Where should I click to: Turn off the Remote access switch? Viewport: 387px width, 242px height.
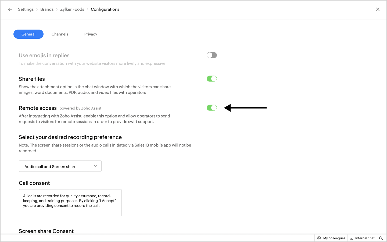212,108
